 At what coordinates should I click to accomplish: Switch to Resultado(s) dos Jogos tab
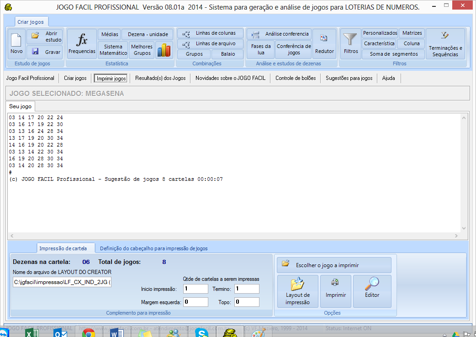[x=160, y=78]
